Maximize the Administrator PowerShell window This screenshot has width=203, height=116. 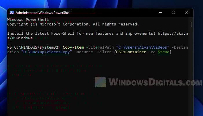[173, 12]
